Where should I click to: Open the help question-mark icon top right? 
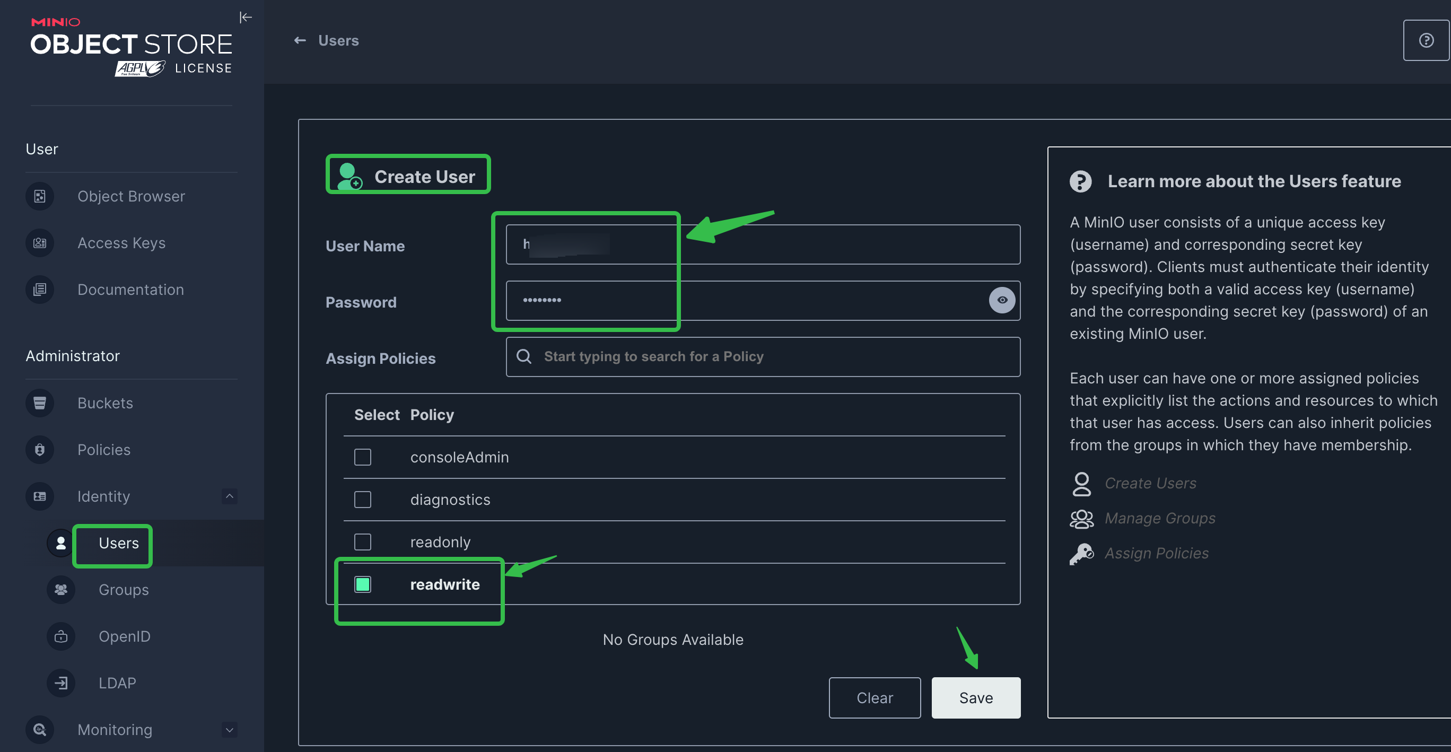[x=1426, y=40]
